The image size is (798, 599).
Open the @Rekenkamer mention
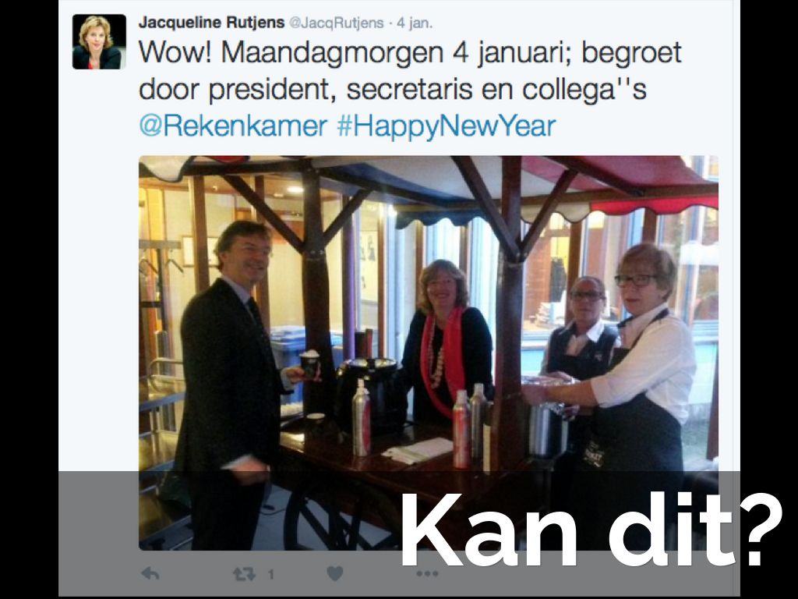232,126
